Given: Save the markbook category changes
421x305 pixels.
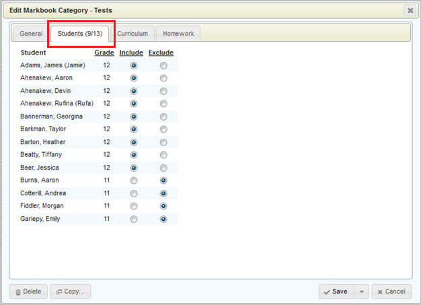Looking at the screenshot, I should pos(335,292).
